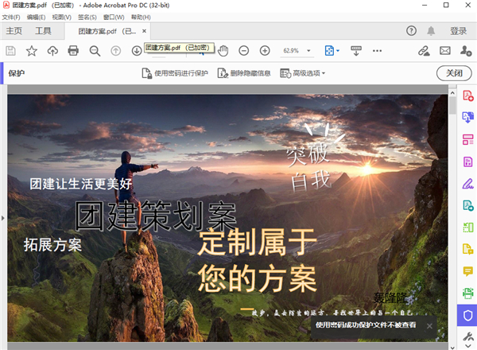Screen dimensions: 477x350
Task: Click 使用密码进行保护 button
Action: click(175, 73)
